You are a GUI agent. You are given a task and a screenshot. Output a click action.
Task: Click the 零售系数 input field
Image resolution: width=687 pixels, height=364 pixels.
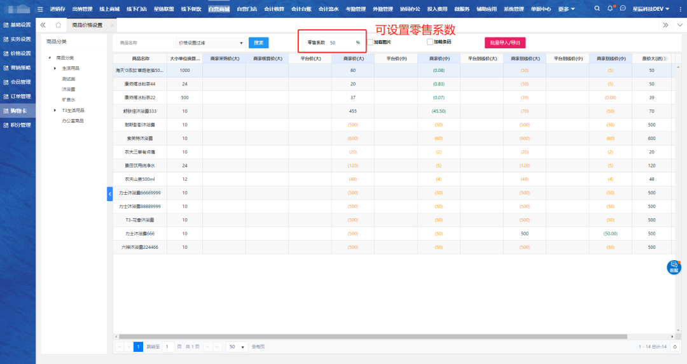point(340,43)
